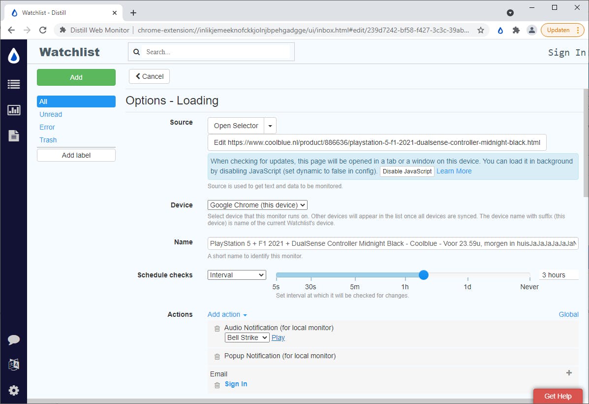The width and height of the screenshot is (589, 404).
Task: Go forward in the browser history
Action: pos(27,30)
